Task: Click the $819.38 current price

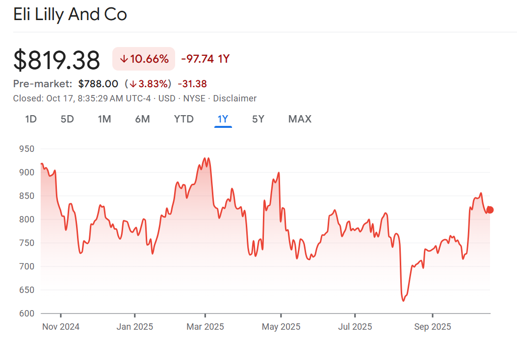Action: click(57, 60)
